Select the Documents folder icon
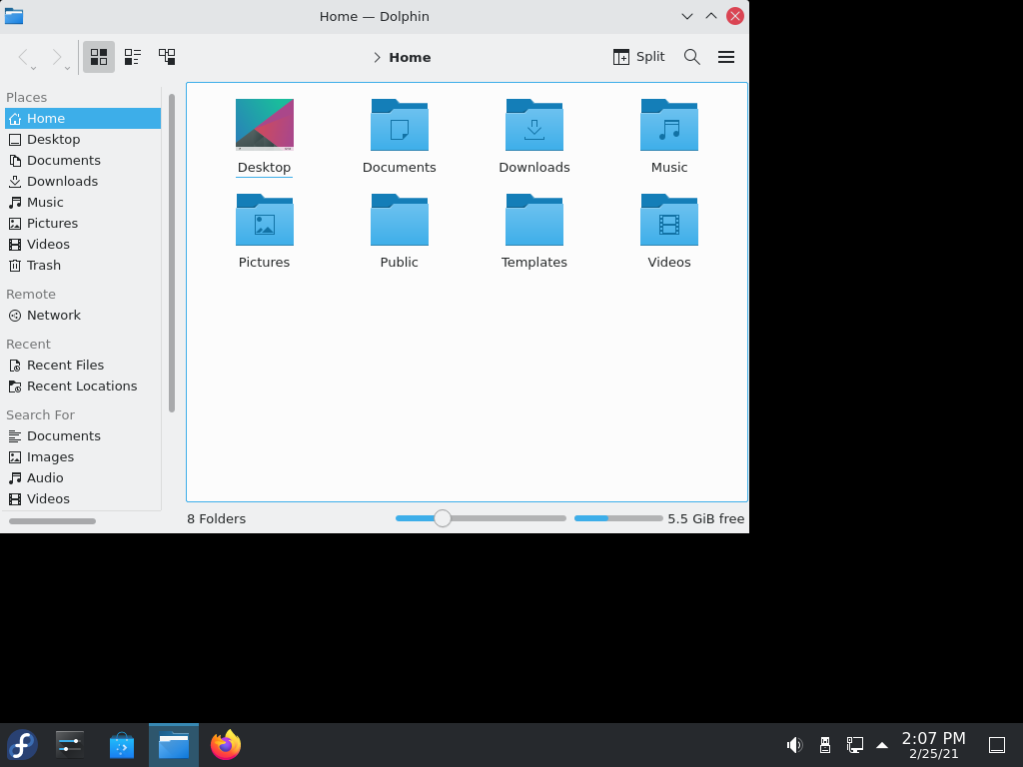This screenshot has width=1023, height=767. click(x=400, y=125)
